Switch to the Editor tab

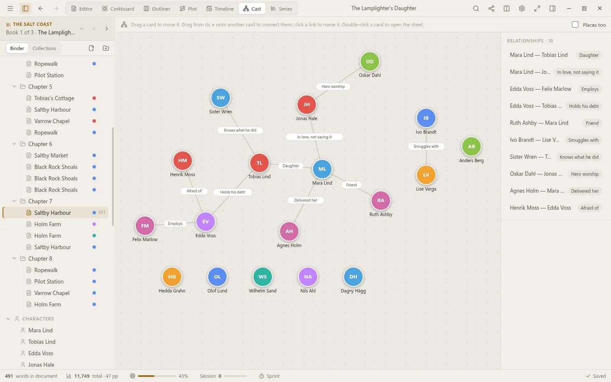click(82, 8)
